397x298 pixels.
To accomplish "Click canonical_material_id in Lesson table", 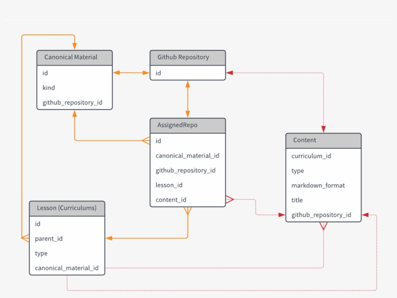I will (67, 268).
